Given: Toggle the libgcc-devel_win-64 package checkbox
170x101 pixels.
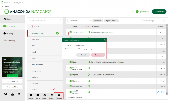Looking at the screenshot, I should click(71, 68).
